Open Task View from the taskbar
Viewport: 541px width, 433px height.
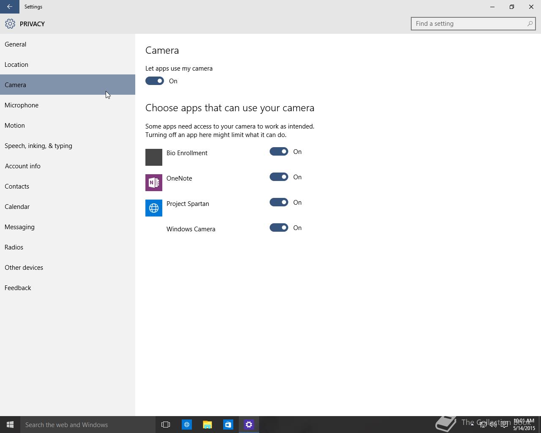click(166, 425)
